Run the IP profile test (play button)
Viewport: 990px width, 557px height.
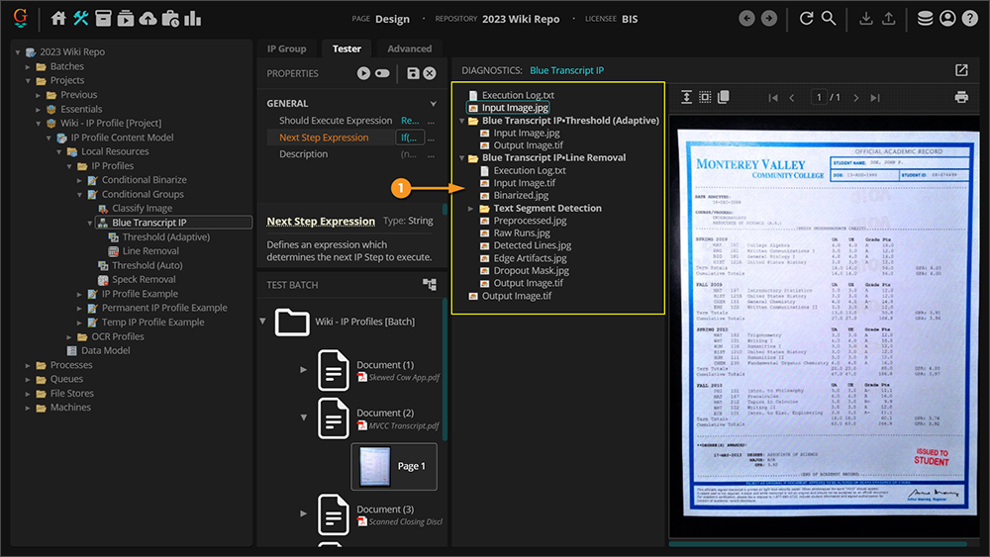coord(363,73)
